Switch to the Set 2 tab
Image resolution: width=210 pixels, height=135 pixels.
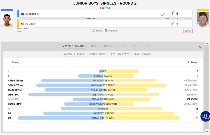tap(108, 46)
